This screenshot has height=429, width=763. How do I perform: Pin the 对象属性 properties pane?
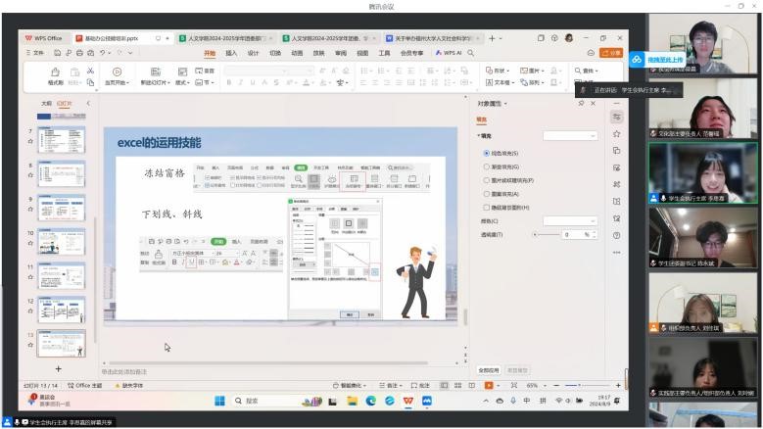coord(581,103)
